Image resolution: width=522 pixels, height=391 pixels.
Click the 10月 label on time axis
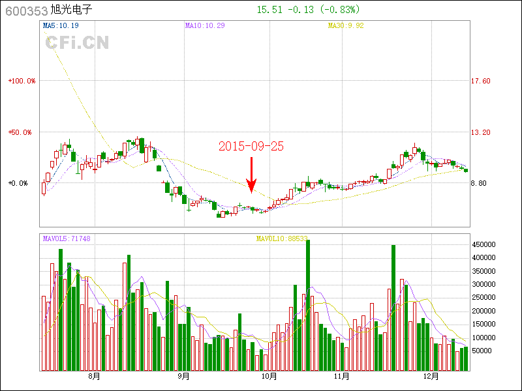[x=269, y=376]
